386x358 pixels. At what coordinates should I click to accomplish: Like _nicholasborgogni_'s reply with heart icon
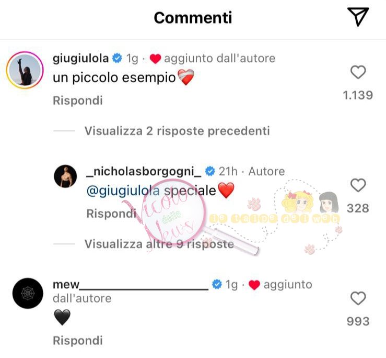tap(358, 185)
